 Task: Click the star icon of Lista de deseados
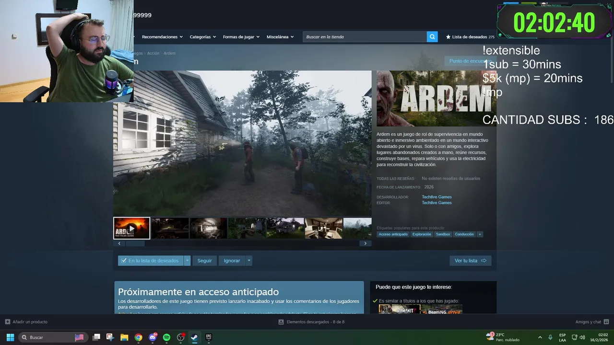[x=448, y=37]
